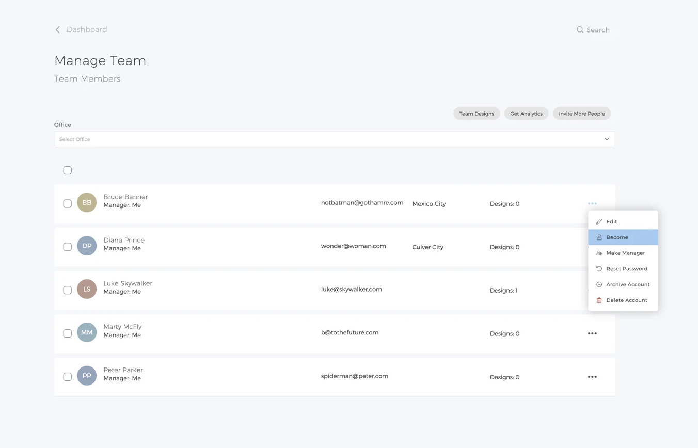Click the Invite More People button

pyautogui.click(x=581, y=114)
